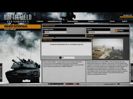Click the Battlefield Bad Company 2 logo

[18, 18]
